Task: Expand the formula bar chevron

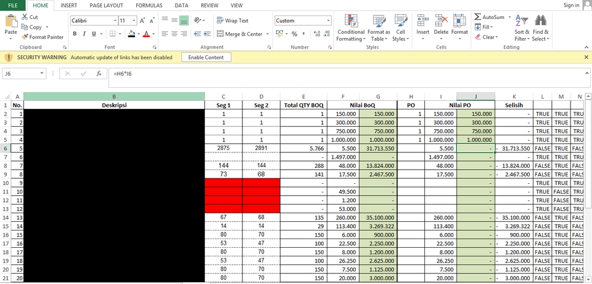Action: (x=586, y=73)
